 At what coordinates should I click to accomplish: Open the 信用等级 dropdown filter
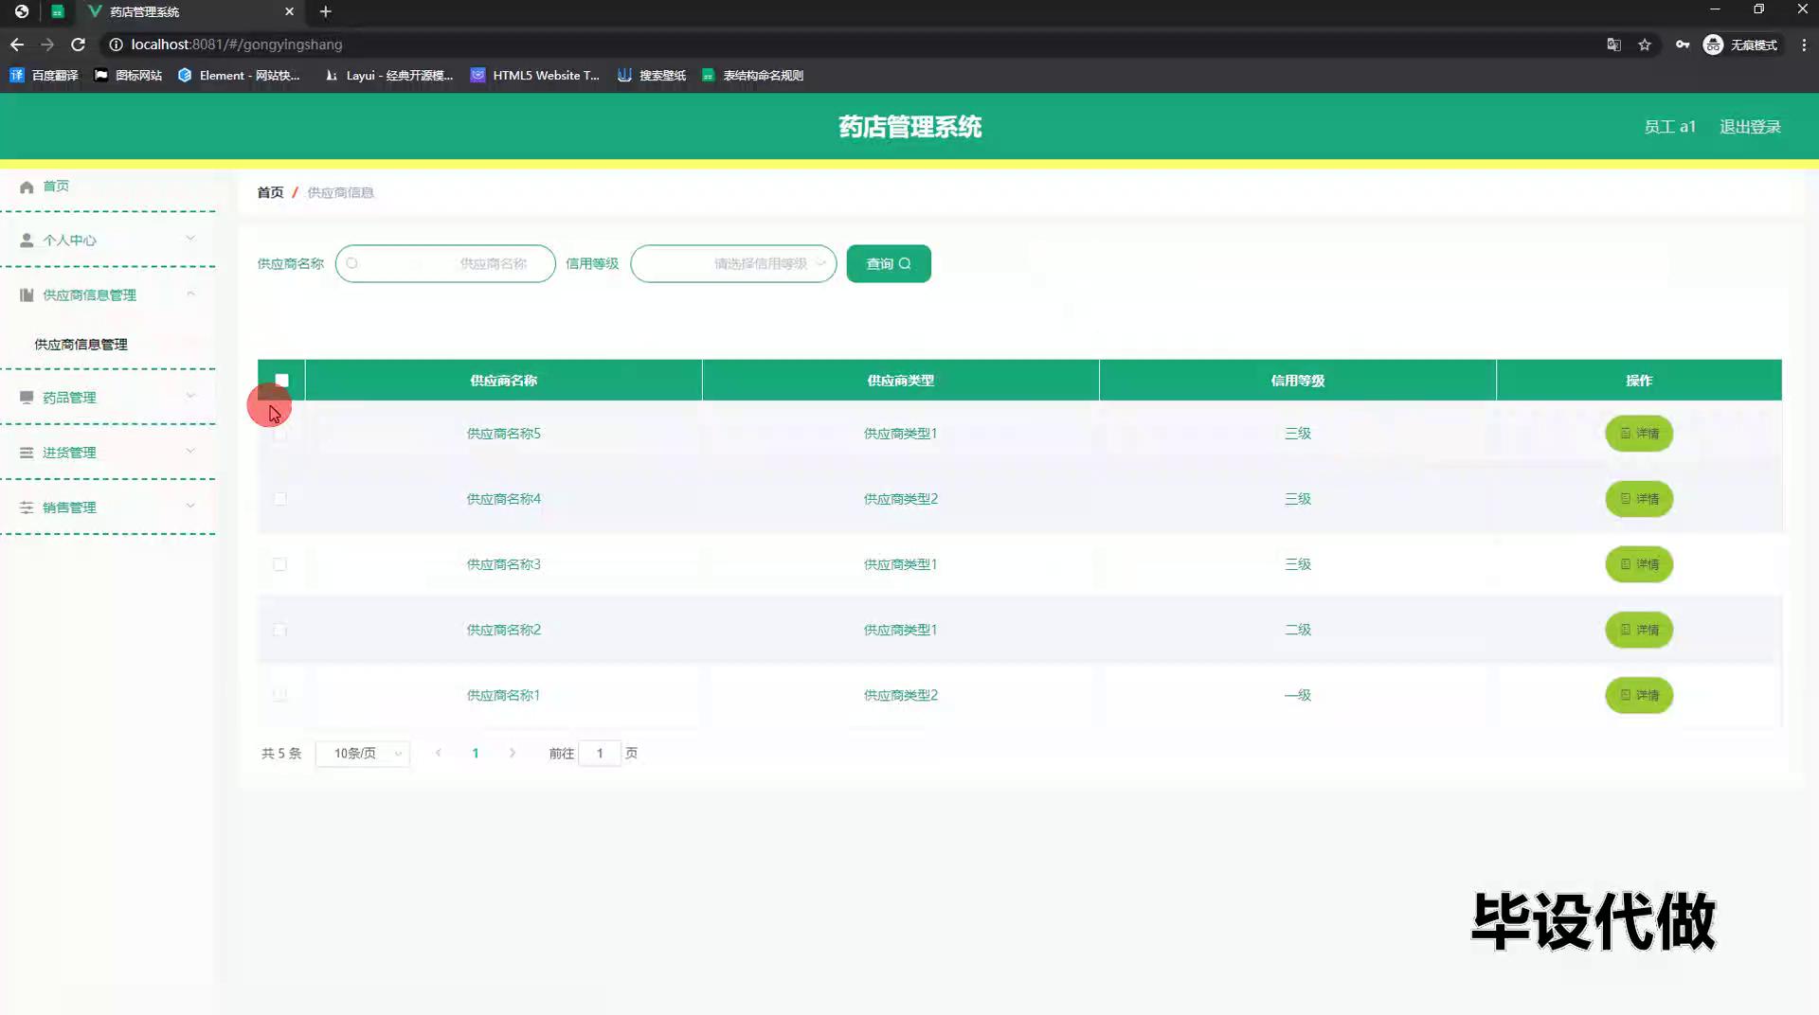click(733, 264)
